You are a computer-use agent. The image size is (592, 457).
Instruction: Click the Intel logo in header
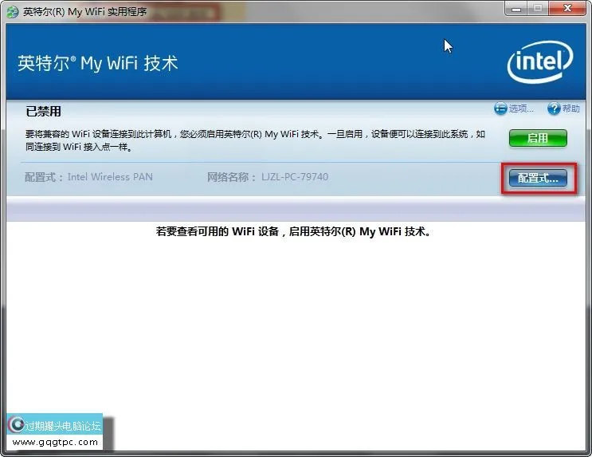click(x=540, y=61)
